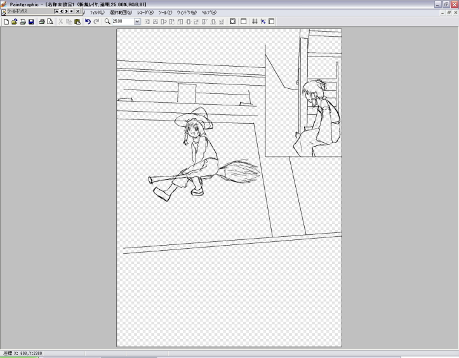Open the 選択範囲(S) menu

(121, 13)
